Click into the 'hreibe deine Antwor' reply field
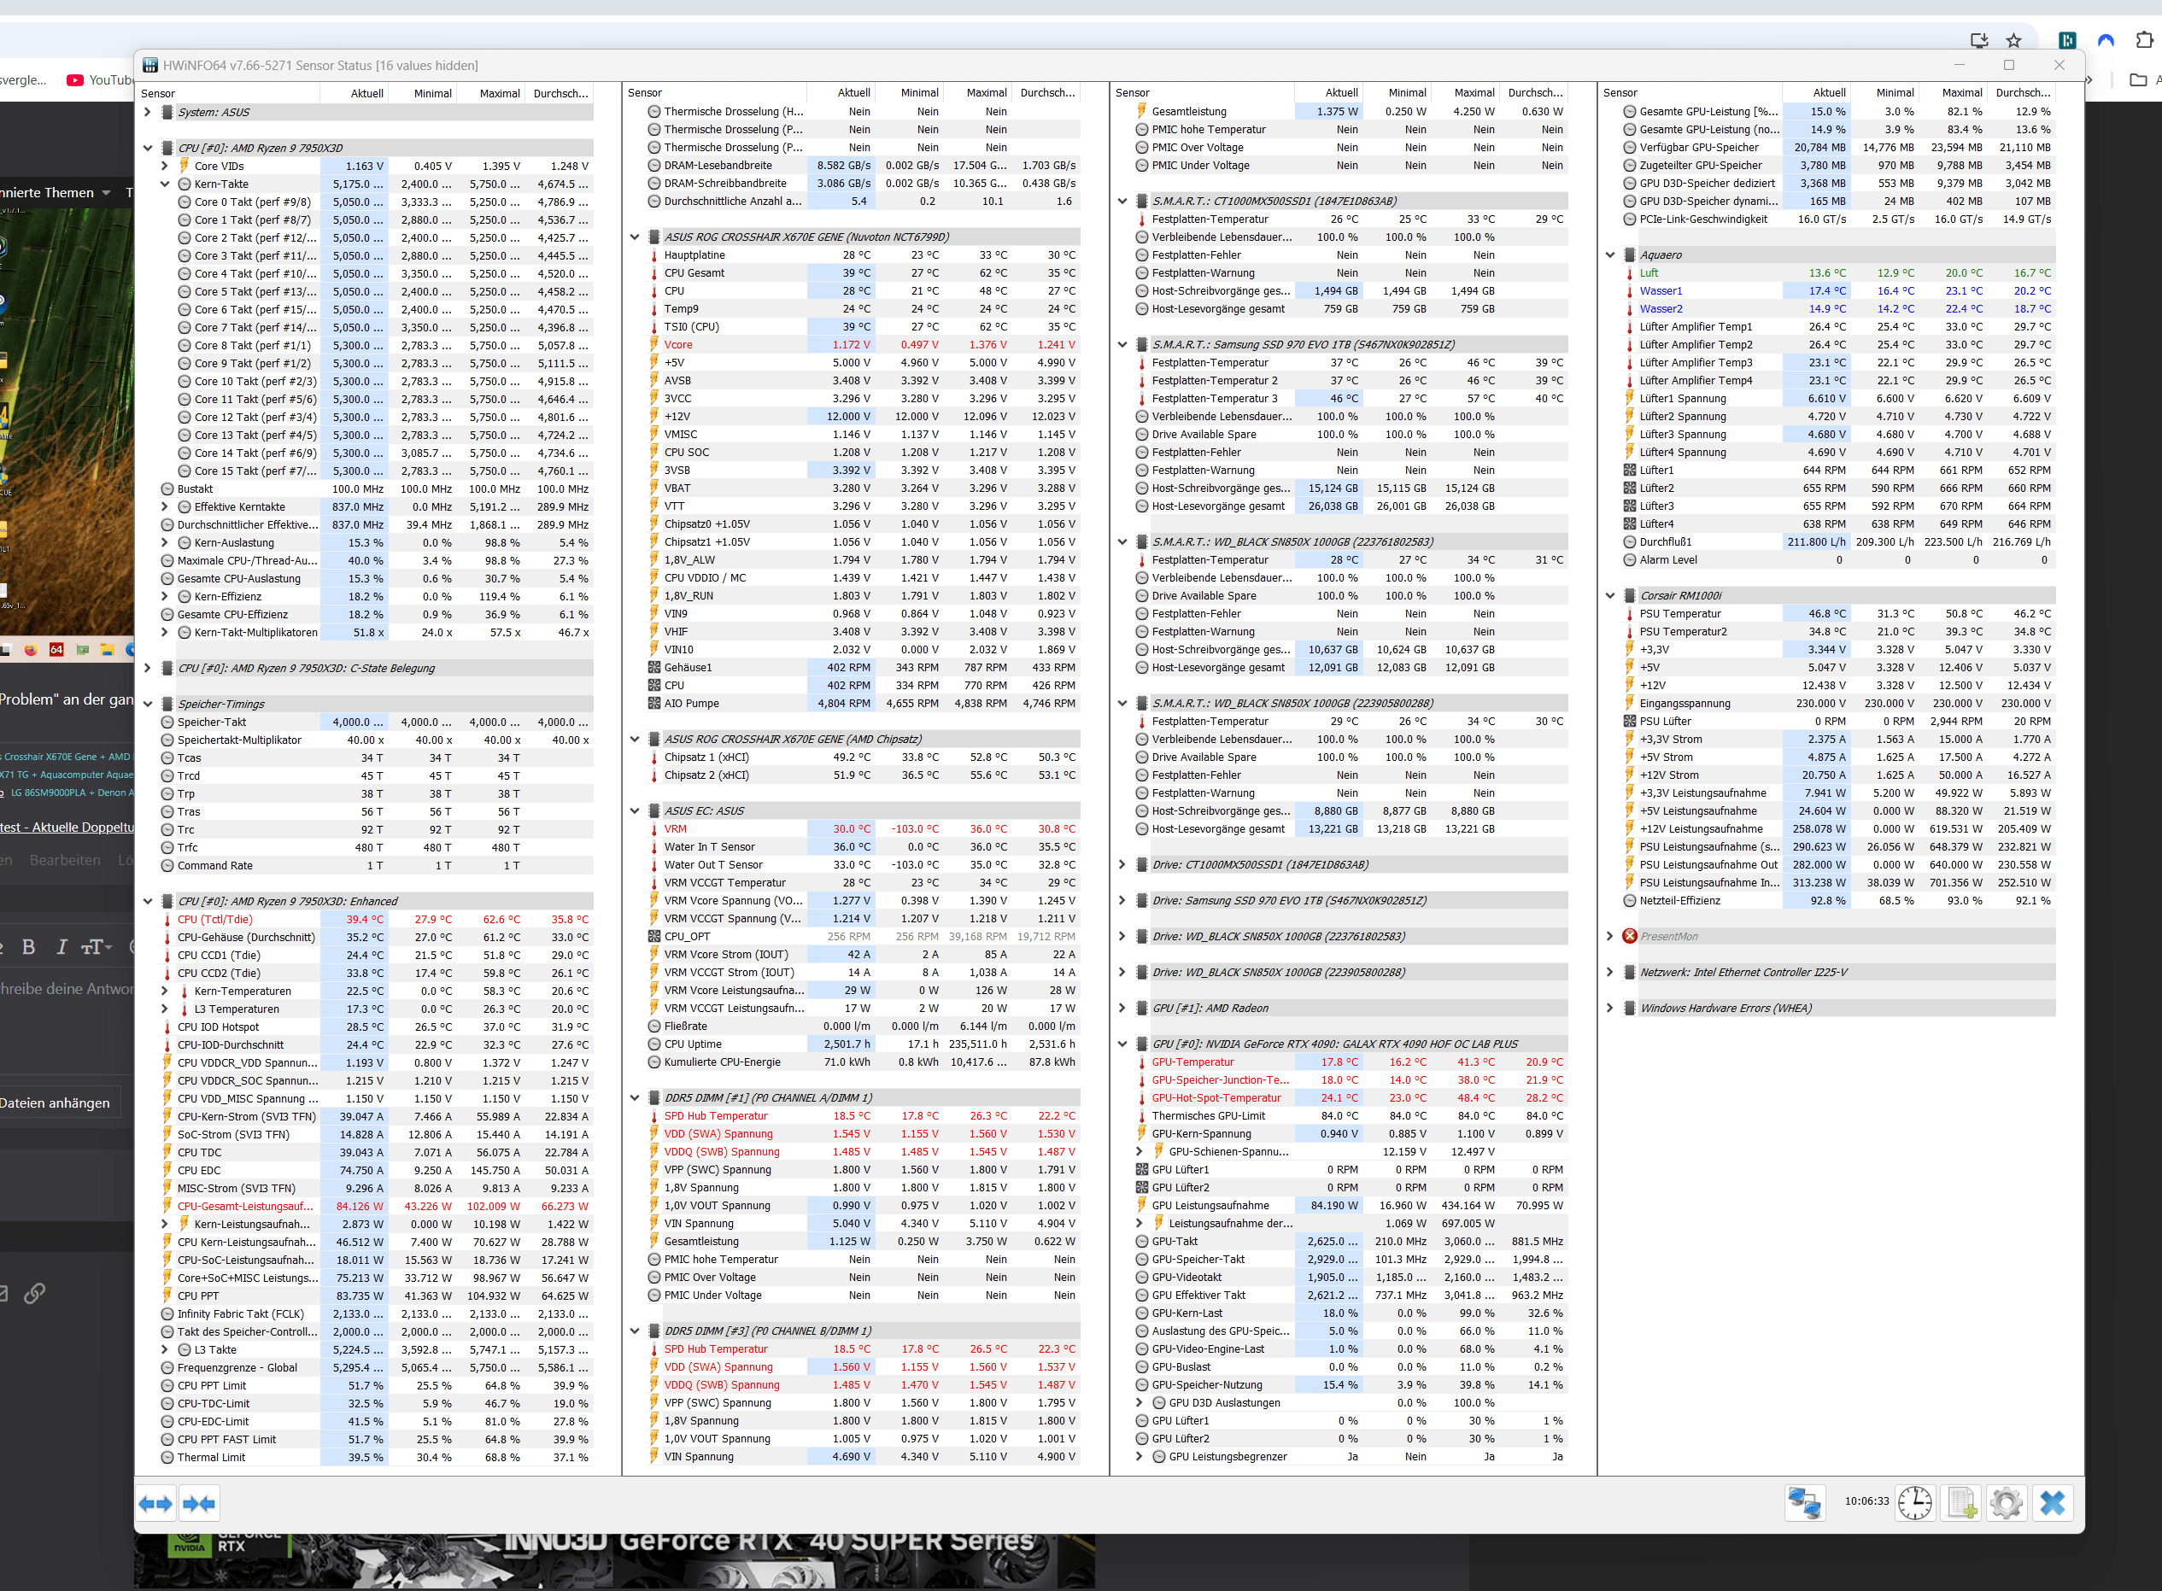 [x=67, y=988]
